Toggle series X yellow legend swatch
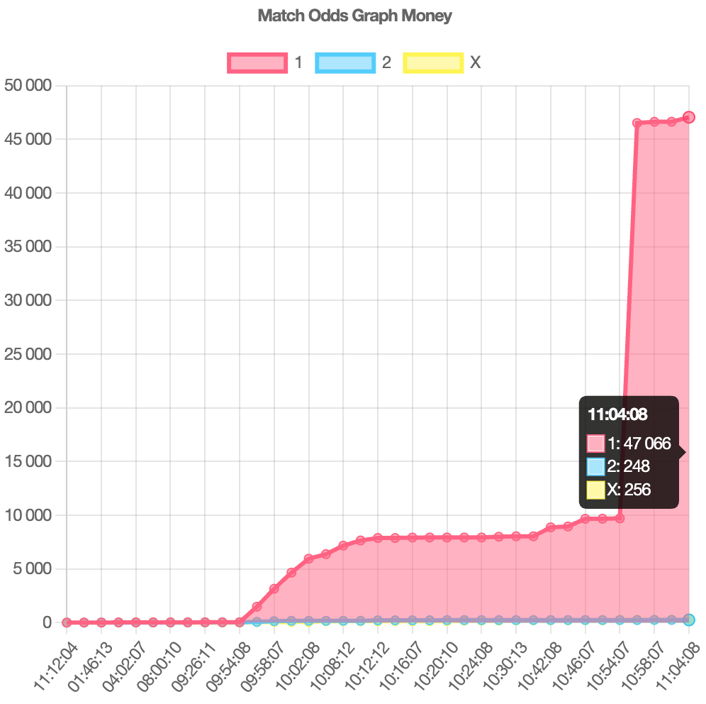706x704 pixels. pos(432,63)
